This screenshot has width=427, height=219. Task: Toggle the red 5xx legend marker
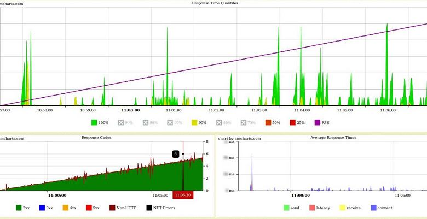point(89,208)
